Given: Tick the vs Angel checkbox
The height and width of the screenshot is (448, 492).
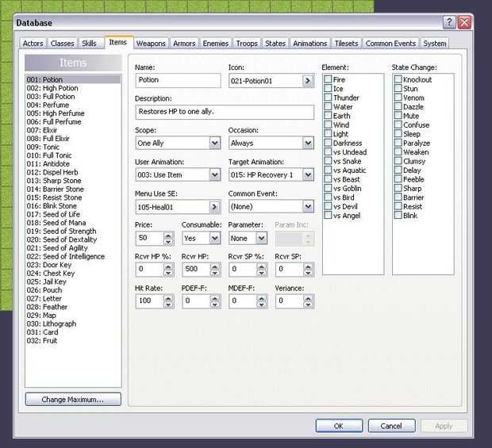Looking at the screenshot, I should 328,215.
